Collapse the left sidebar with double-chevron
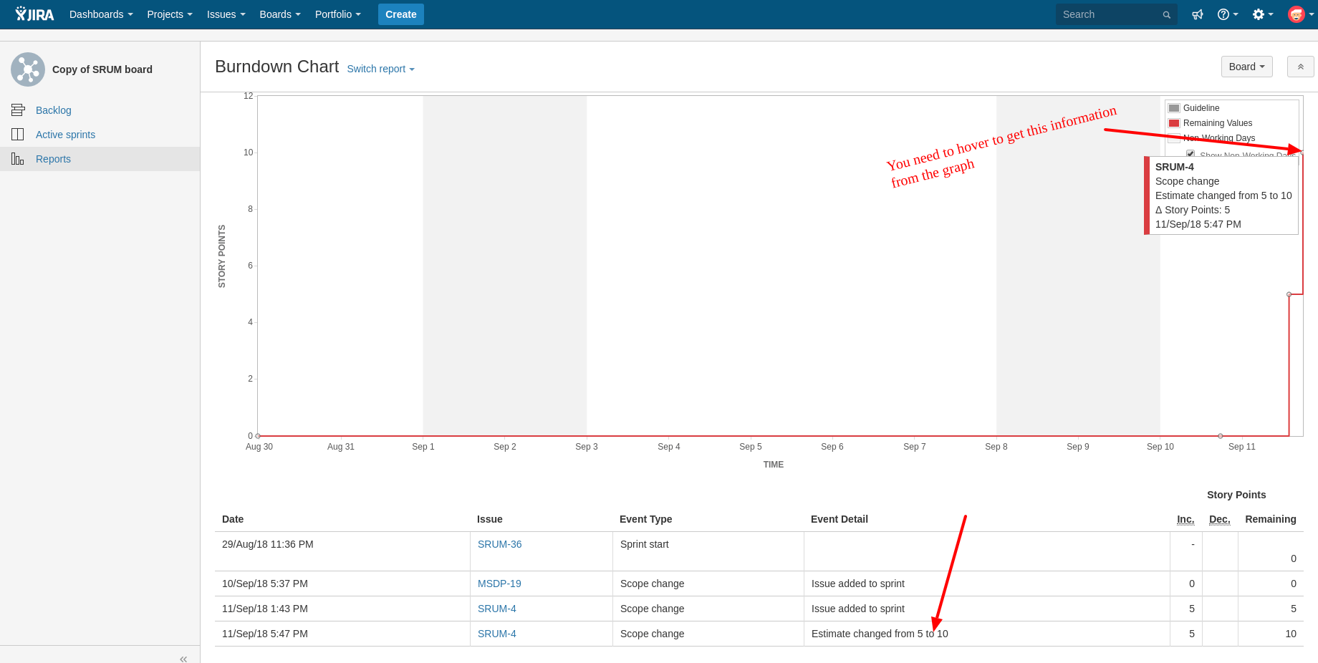The image size is (1318, 663). (x=183, y=659)
